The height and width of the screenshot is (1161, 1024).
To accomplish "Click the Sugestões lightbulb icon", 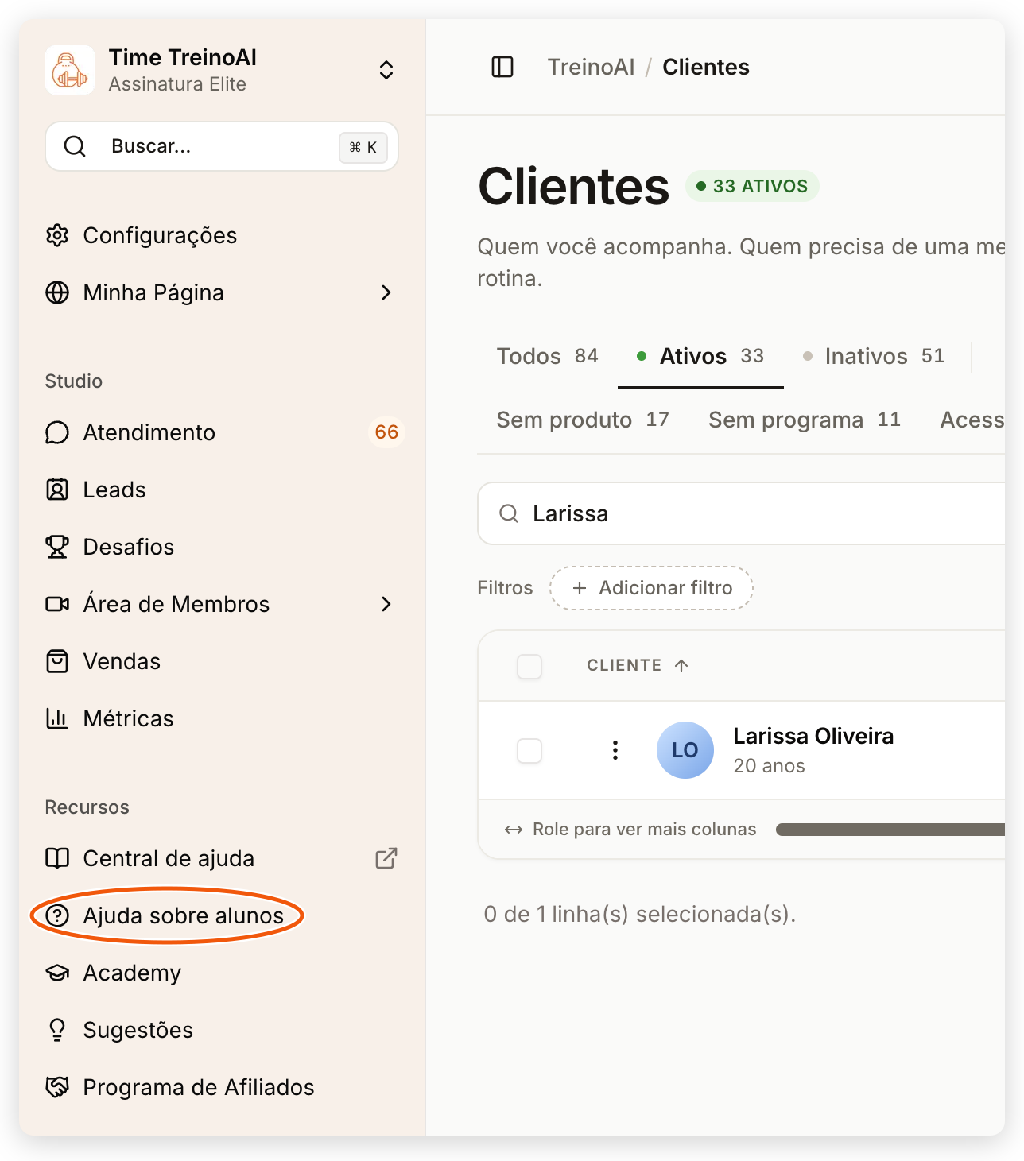I will [57, 1030].
